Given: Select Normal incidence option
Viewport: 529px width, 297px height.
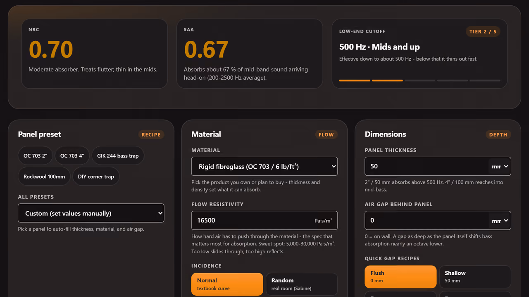Looking at the screenshot, I should pos(227,284).
